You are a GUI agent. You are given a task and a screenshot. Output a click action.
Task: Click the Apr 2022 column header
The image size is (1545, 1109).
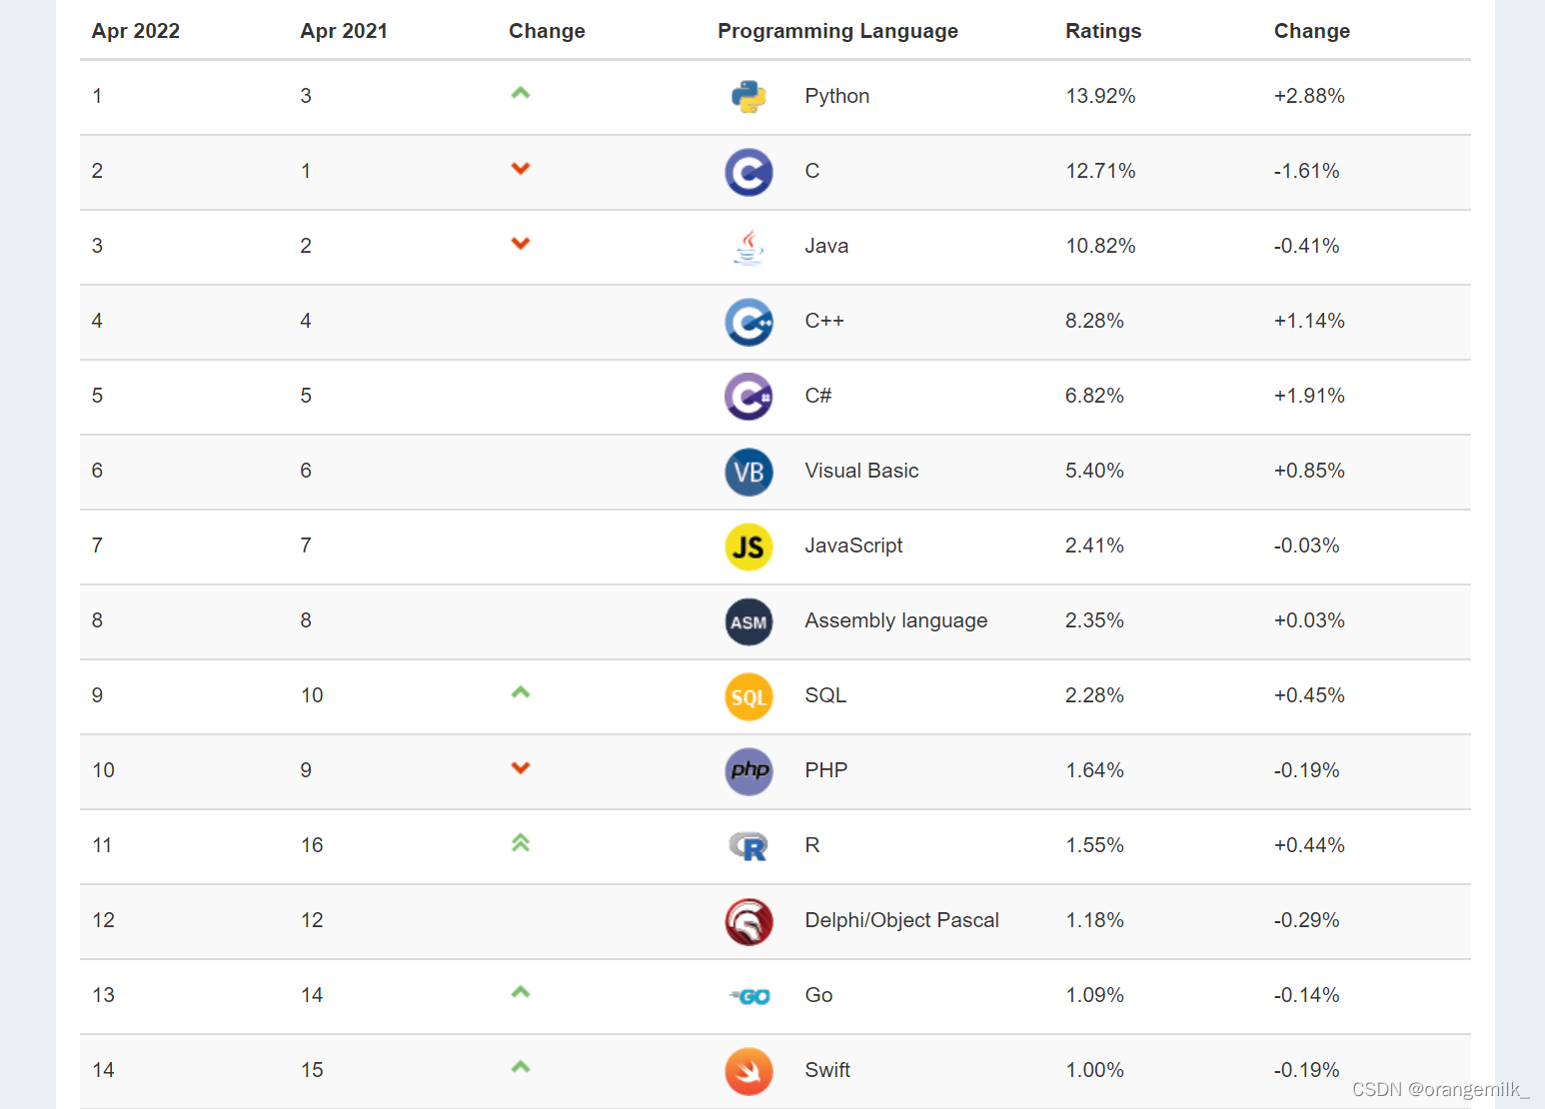(136, 31)
